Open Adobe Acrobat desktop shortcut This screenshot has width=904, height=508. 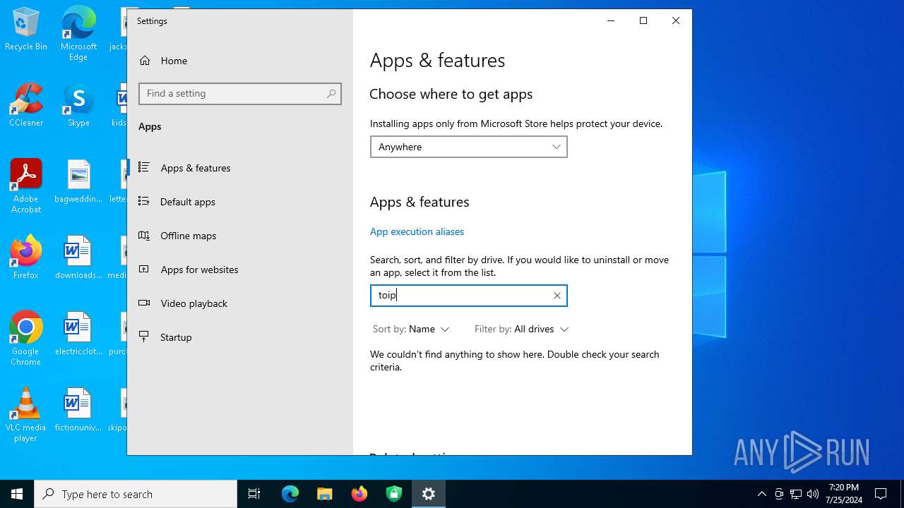click(x=26, y=186)
